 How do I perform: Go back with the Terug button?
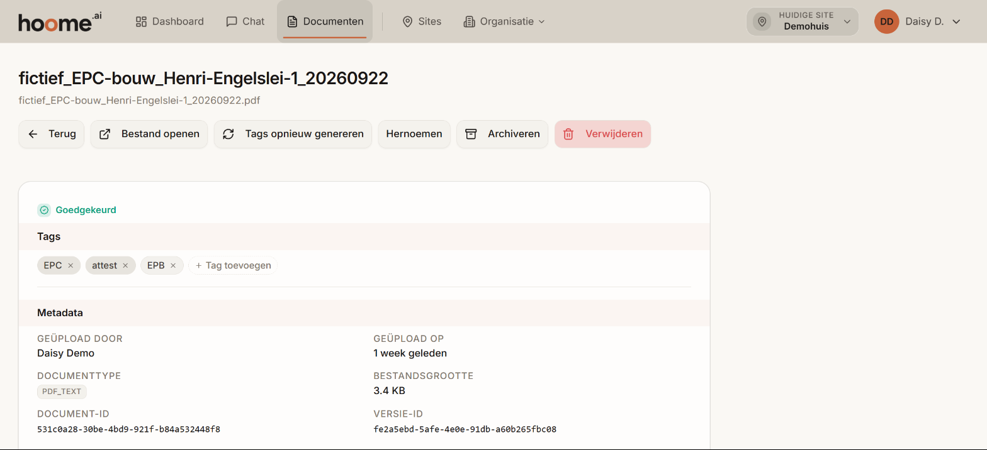[x=52, y=134]
